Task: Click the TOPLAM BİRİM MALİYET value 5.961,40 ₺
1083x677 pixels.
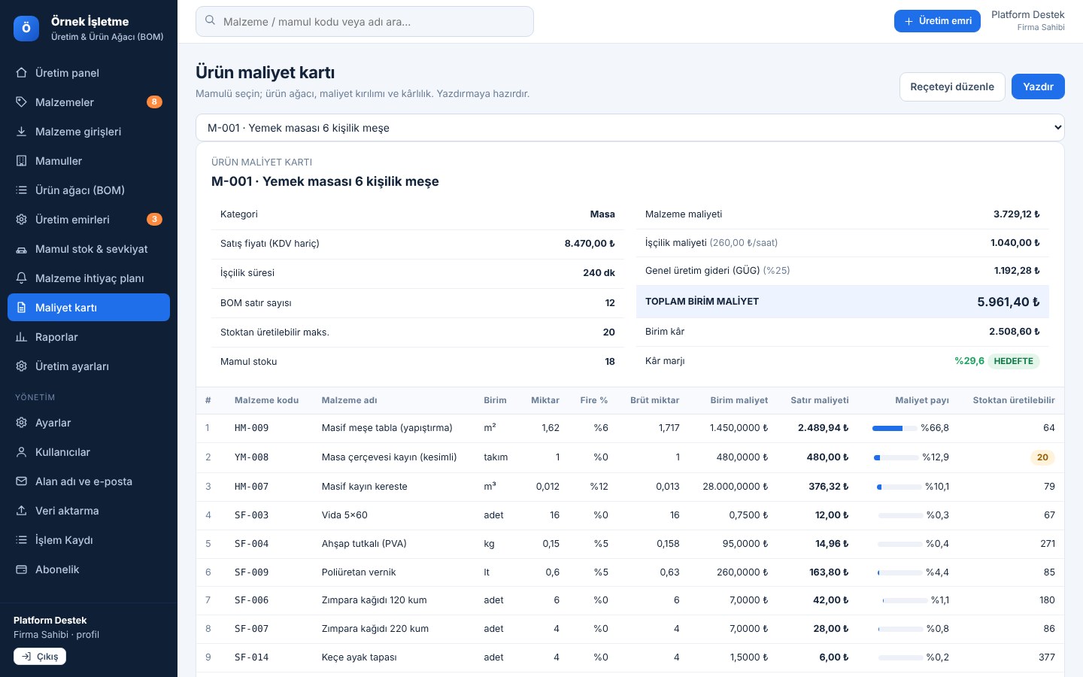Action: [1008, 302]
